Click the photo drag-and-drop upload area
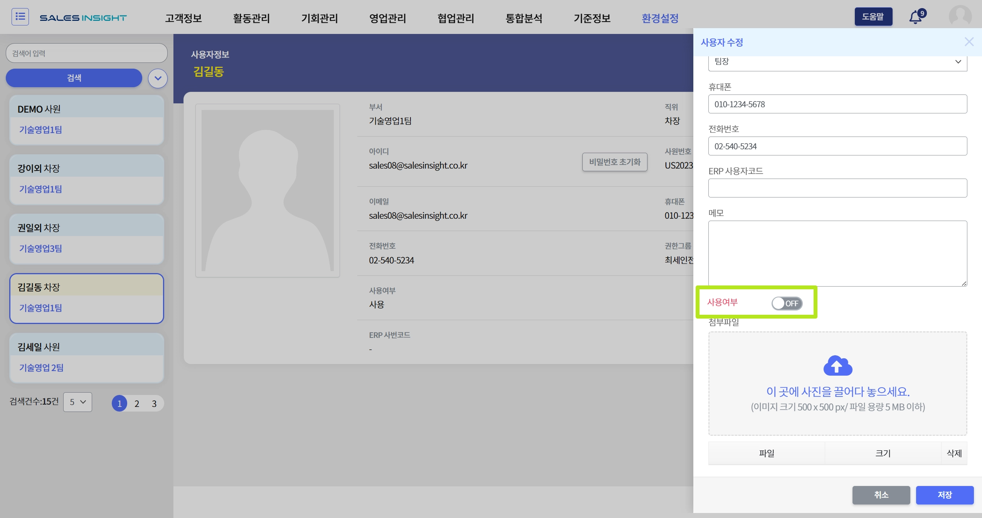The height and width of the screenshot is (518, 982). [837, 383]
